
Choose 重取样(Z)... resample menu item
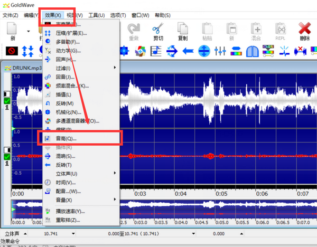click(x=81, y=220)
